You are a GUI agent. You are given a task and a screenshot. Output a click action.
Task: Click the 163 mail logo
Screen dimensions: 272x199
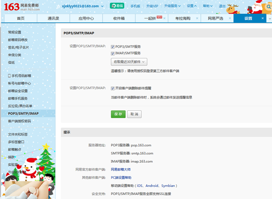[x=22, y=7]
